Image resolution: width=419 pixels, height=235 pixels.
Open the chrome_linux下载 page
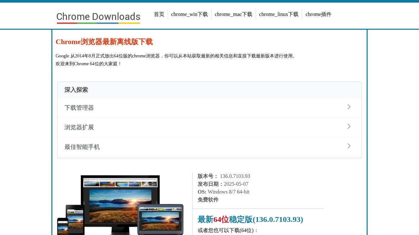[x=279, y=14]
